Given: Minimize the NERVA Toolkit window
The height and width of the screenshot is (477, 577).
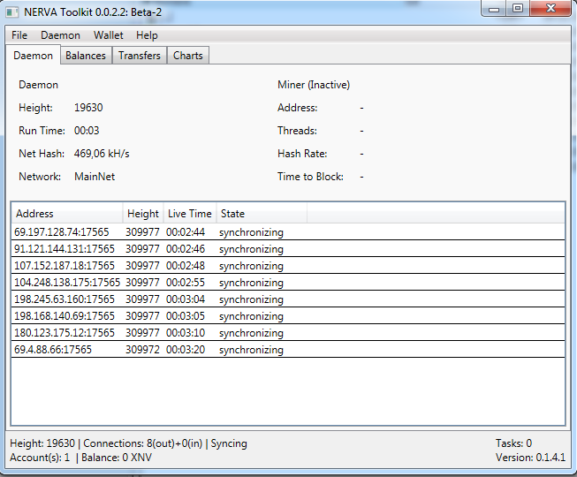Looking at the screenshot, I should pos(494,9).
